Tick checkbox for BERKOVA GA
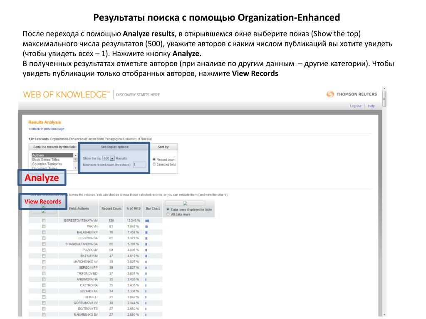 (x=44, y=238)
